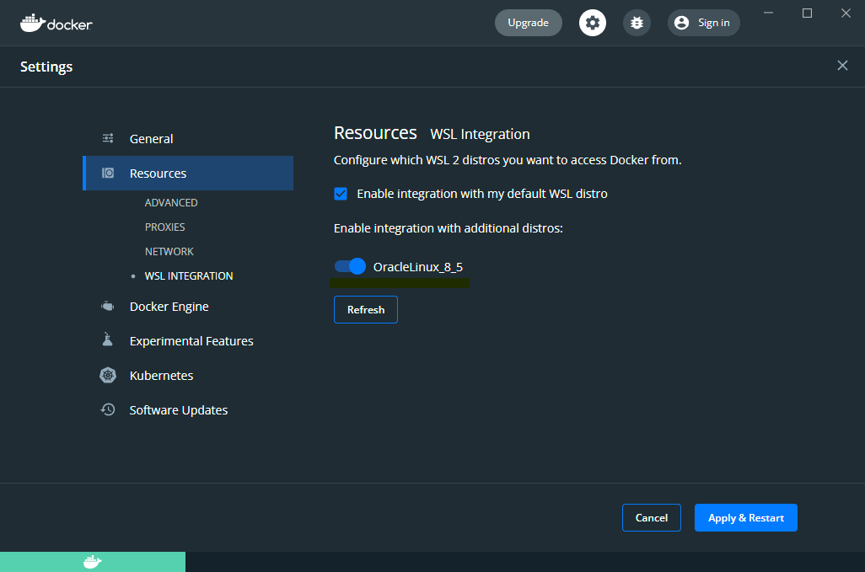Click the Resources disk icon
The width and height of the screenshot is (865, 572).
click(108, 173)
